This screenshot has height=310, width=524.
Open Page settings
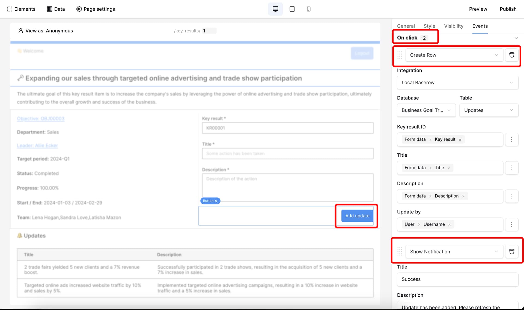96,9
